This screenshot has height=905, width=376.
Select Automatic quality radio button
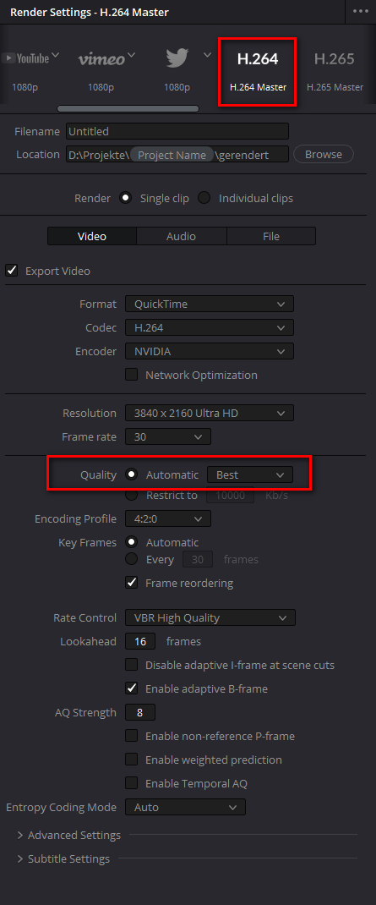pyautogui.click(x=132, y=474)
